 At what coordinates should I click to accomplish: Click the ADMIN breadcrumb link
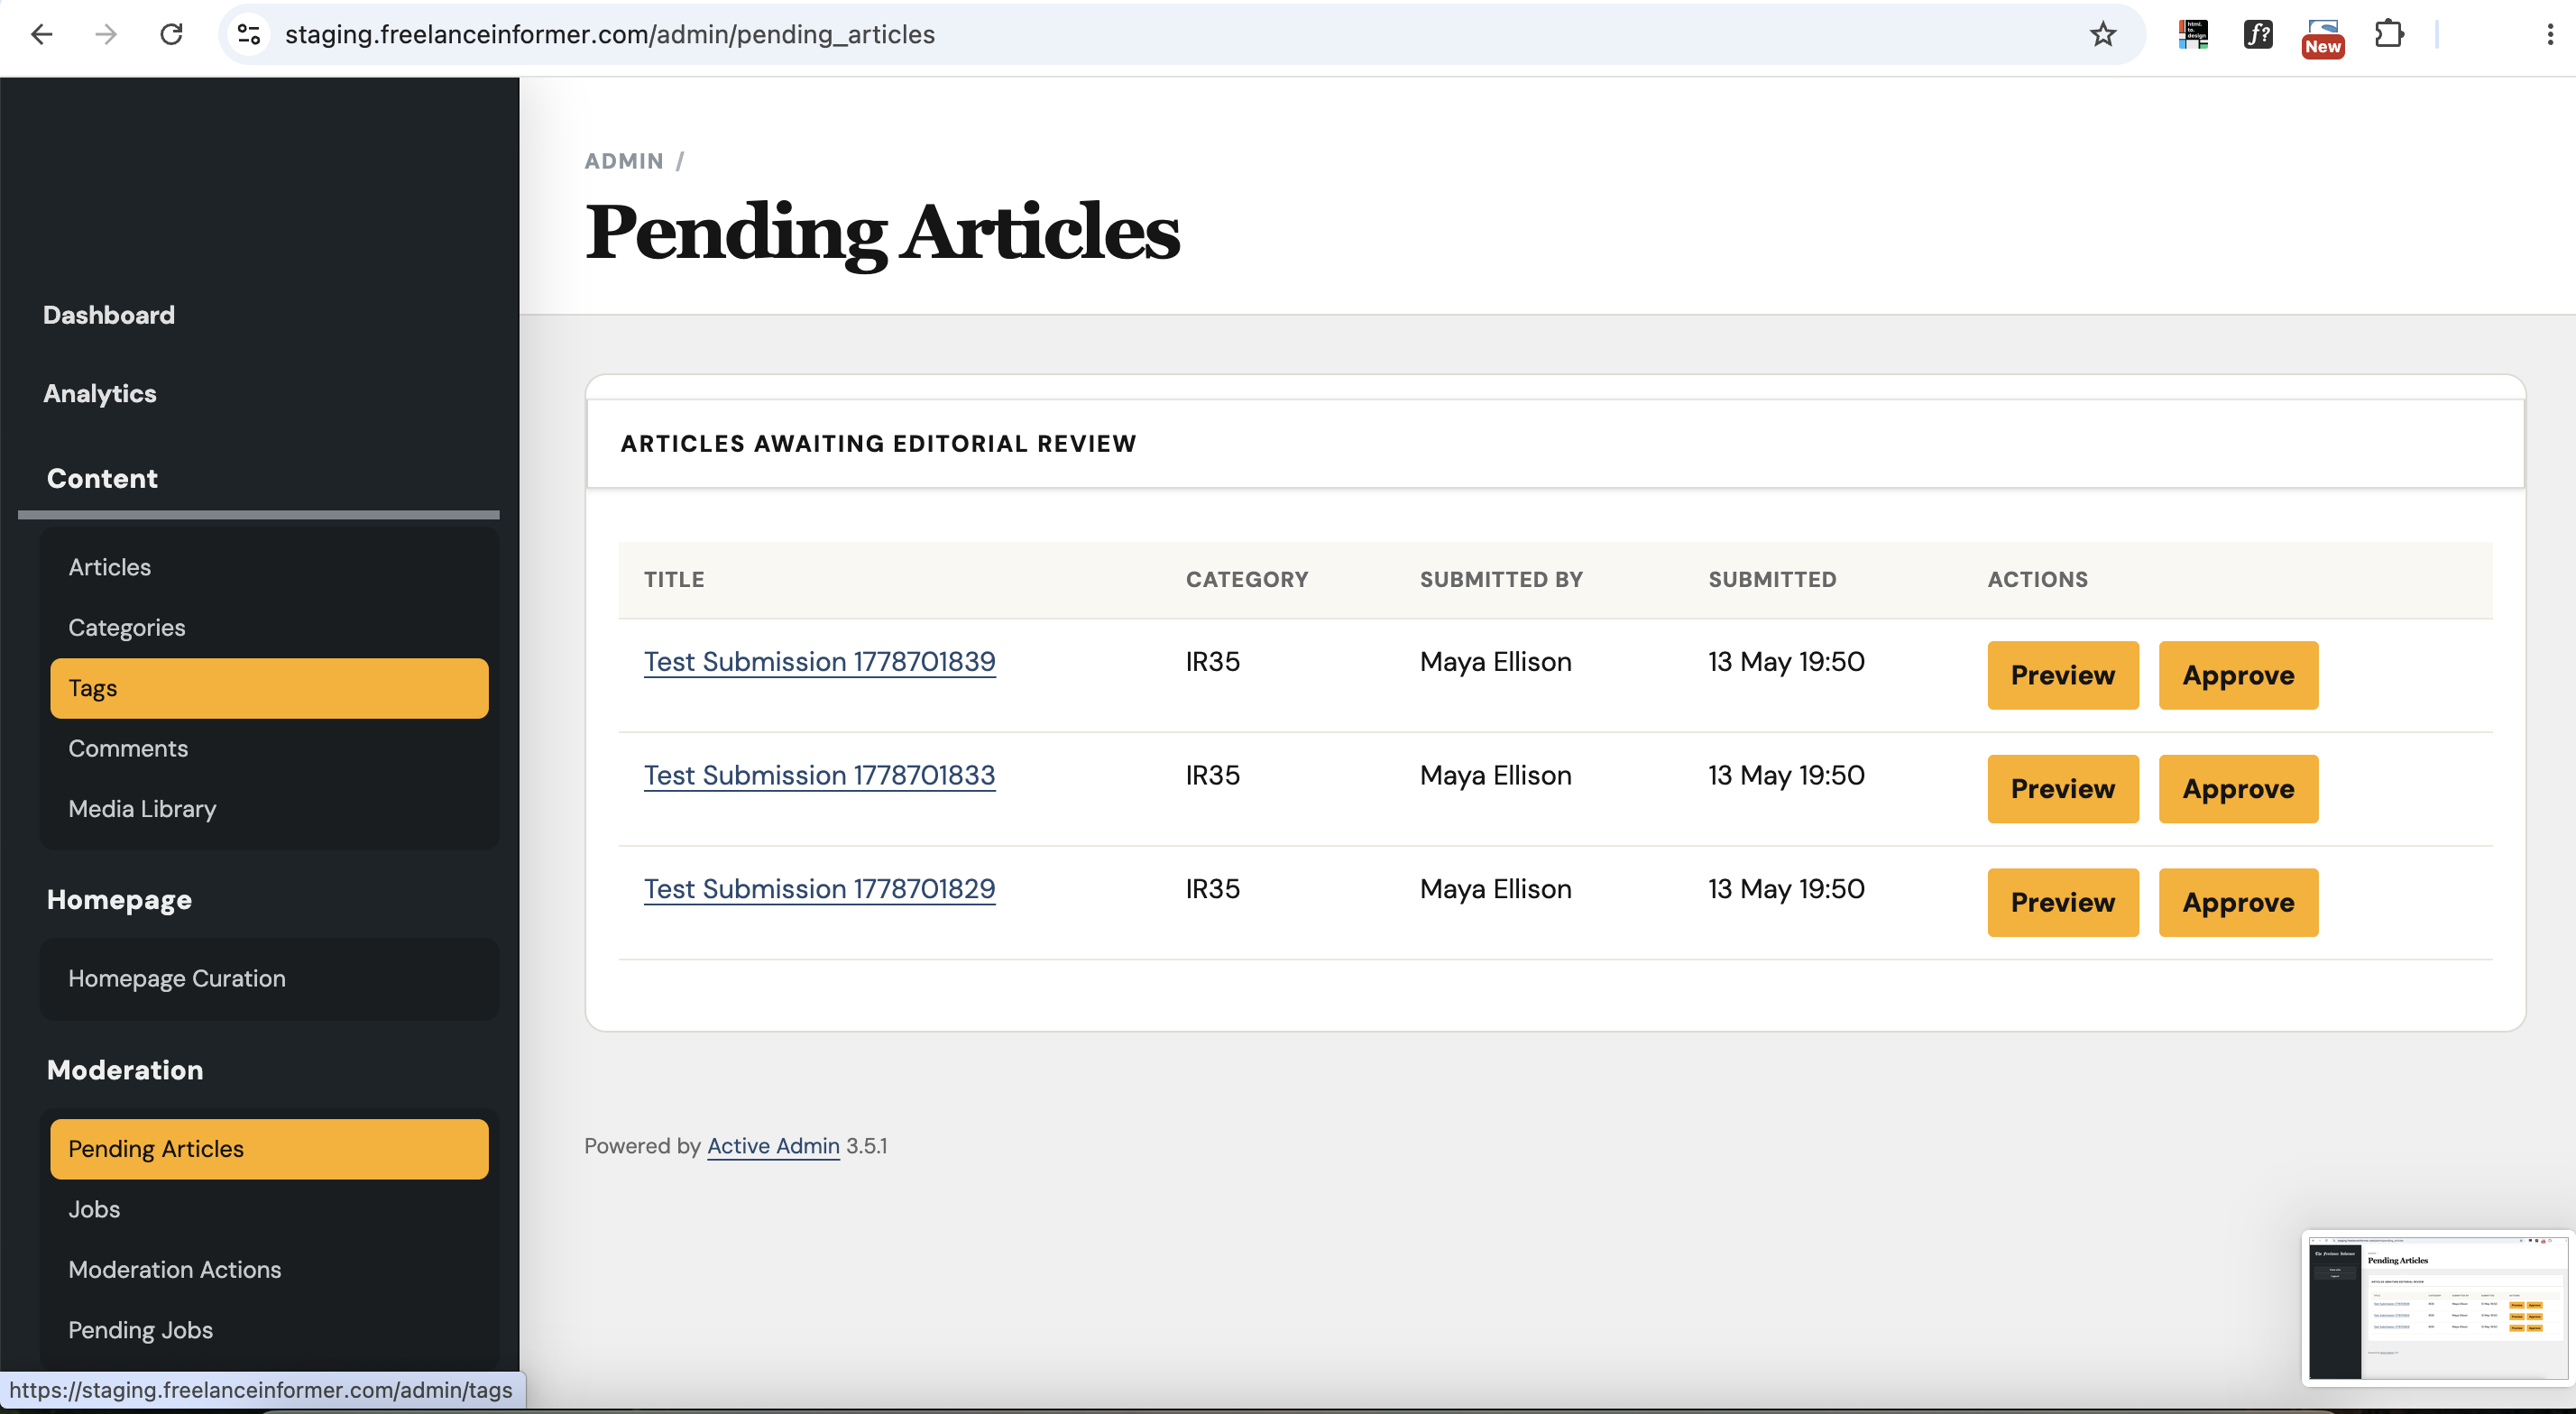(624, 161)
